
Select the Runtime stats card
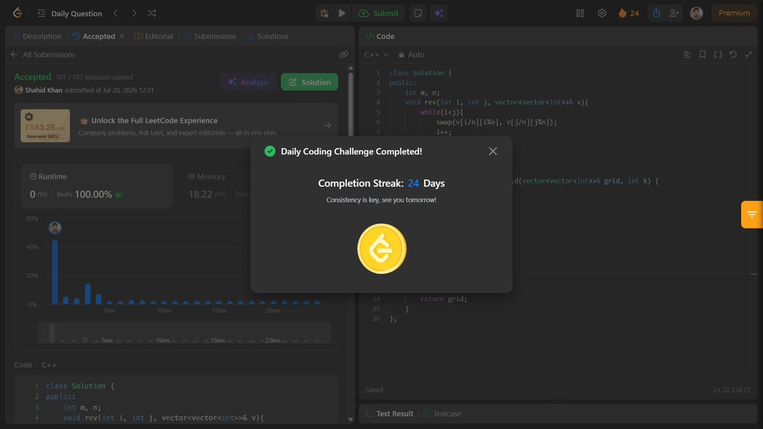(97, 186)
